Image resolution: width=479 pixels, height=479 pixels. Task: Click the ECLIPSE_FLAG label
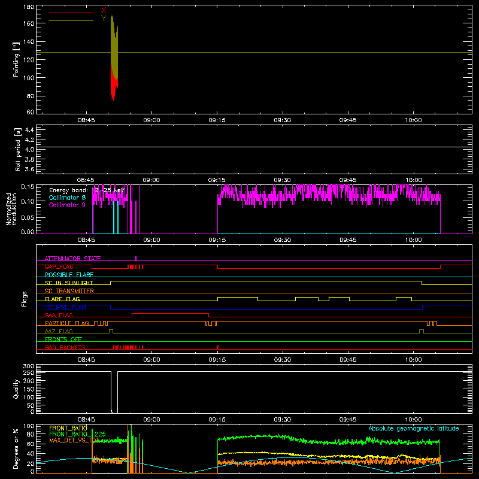tap(65, 307)
